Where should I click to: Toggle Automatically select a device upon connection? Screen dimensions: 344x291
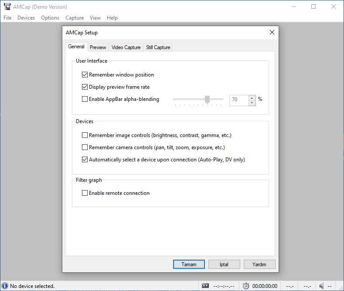(x=85, y=160)
